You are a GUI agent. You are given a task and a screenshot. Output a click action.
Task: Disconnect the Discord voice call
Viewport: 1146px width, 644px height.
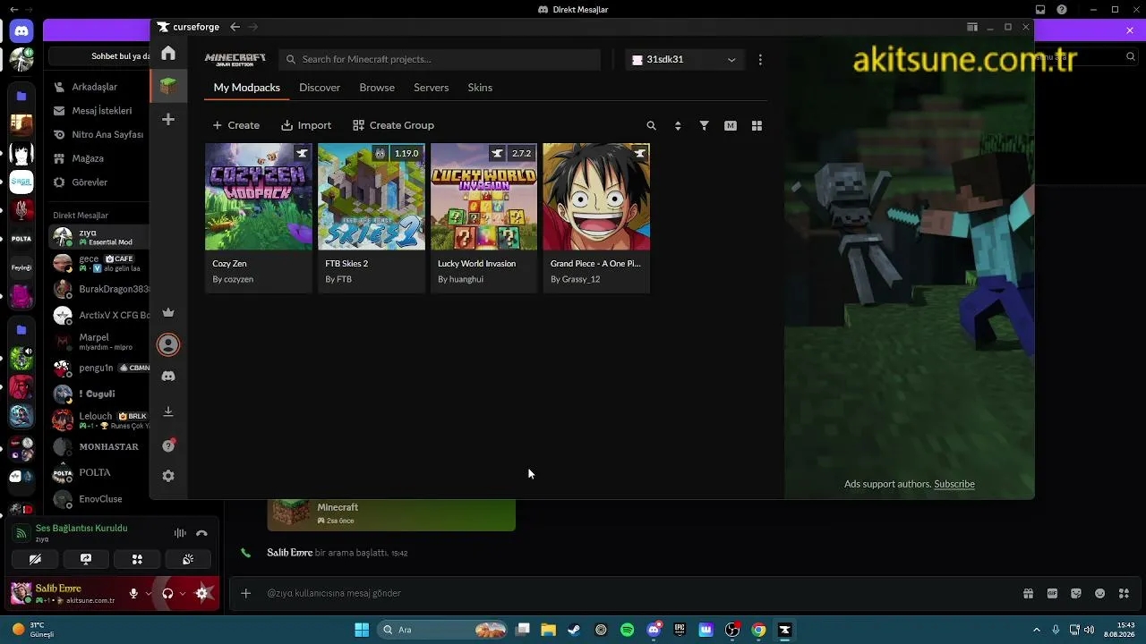(x=201, y=533)
